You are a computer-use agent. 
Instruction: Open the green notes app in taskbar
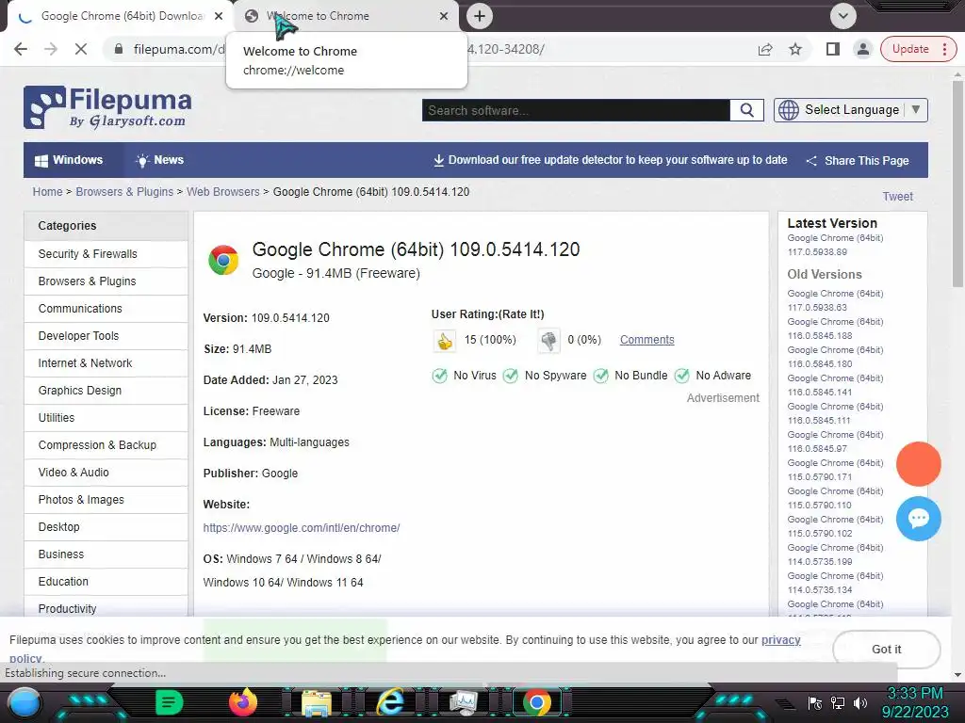point(170,702)
